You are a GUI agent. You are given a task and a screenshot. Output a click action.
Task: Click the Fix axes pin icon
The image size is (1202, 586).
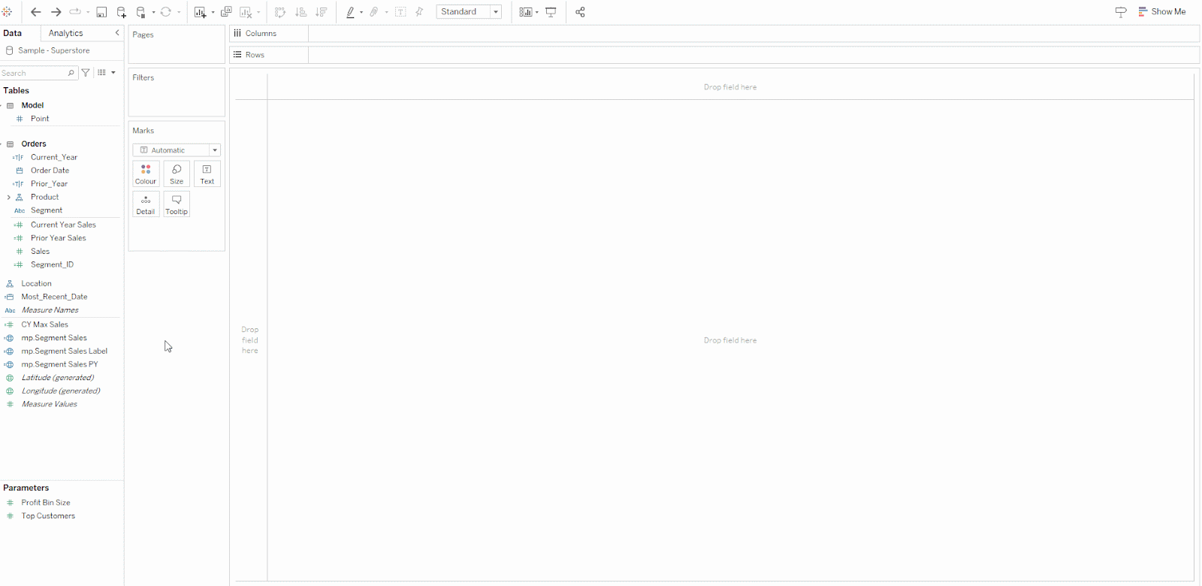point(419,12)
